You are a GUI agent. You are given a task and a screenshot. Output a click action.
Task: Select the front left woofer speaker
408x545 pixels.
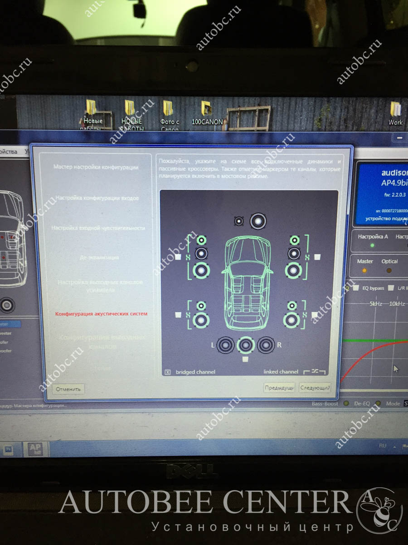(x=201, y=271)
